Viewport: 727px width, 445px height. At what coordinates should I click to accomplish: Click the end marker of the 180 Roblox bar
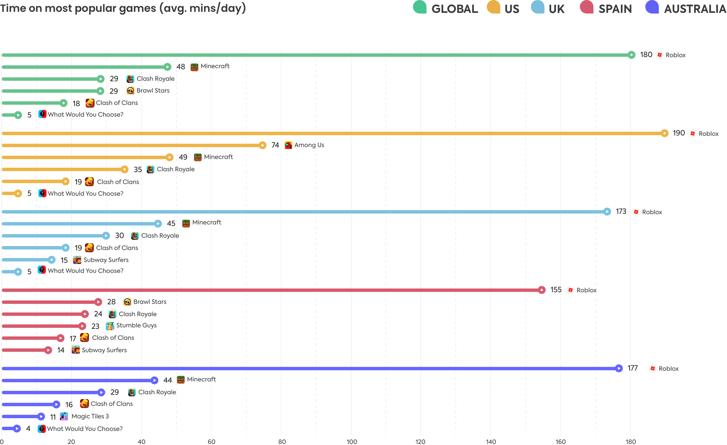pos(631,55)
